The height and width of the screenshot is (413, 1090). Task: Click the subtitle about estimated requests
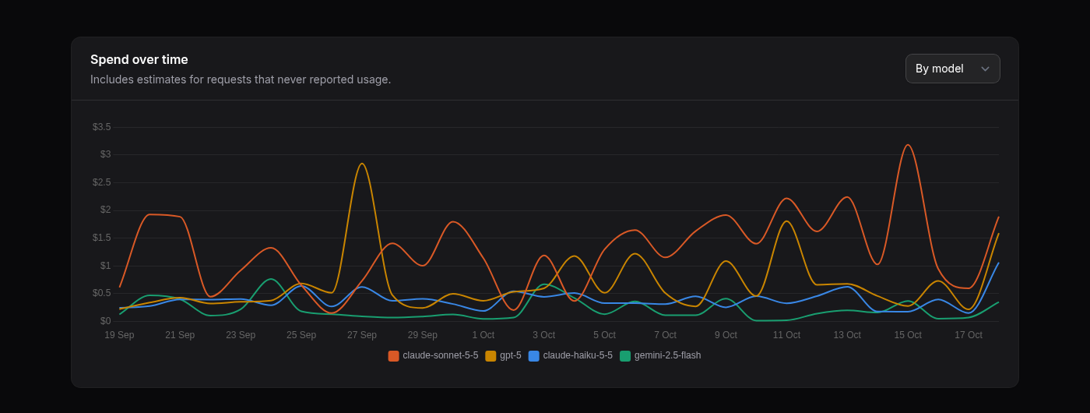point(241,79)
